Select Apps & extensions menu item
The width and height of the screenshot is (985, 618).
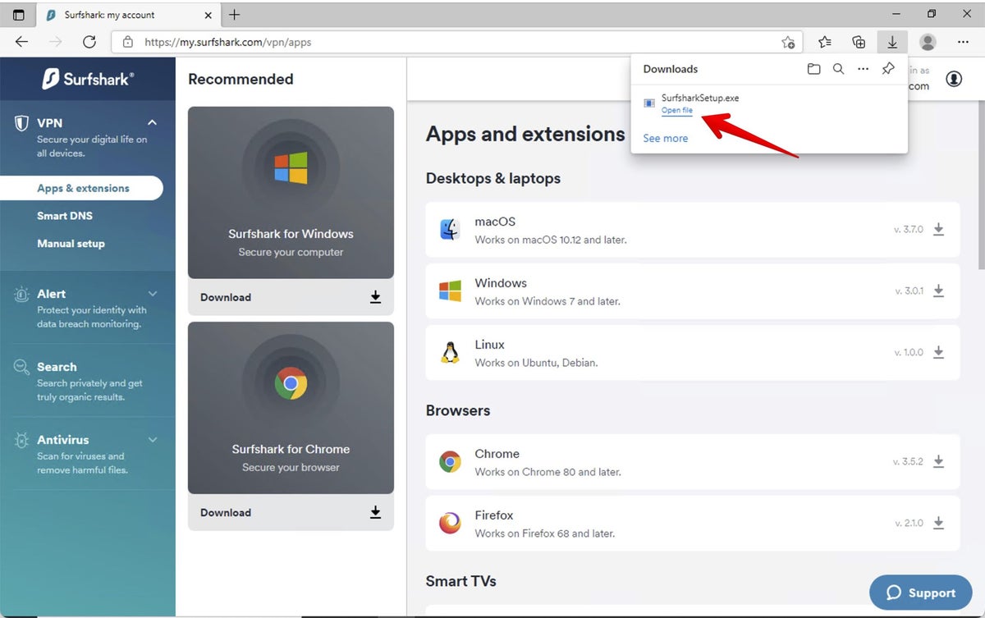81,188
